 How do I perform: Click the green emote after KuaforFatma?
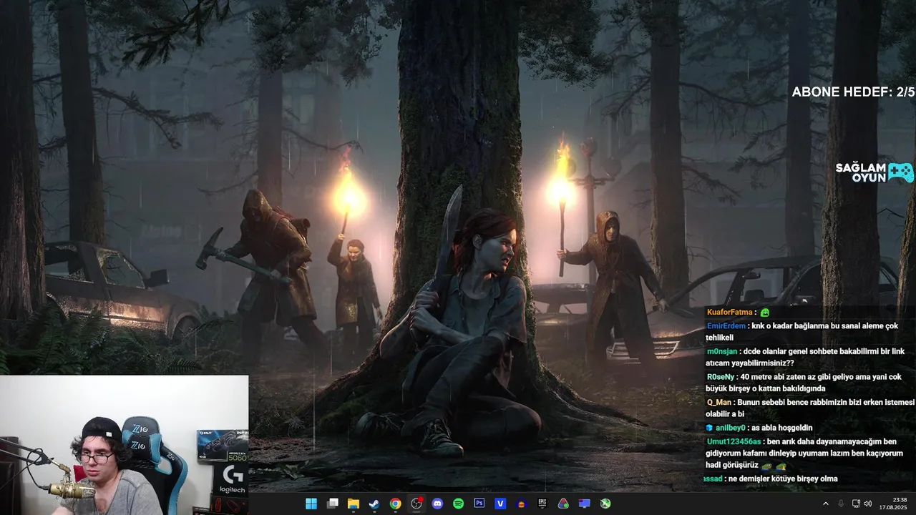pos(765,313)
